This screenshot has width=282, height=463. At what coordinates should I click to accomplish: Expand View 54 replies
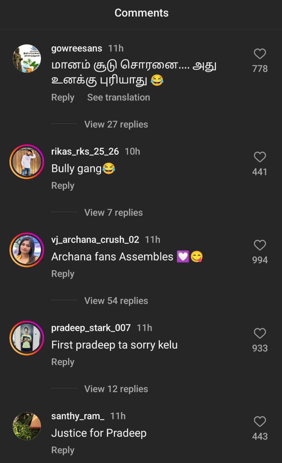116,301
